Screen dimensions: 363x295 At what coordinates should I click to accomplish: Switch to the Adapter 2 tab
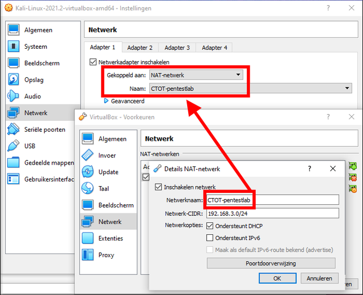[140, 48]
